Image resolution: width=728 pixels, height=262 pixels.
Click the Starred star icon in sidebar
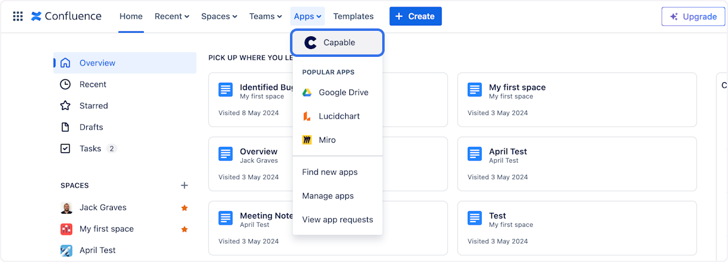(66, 105)
